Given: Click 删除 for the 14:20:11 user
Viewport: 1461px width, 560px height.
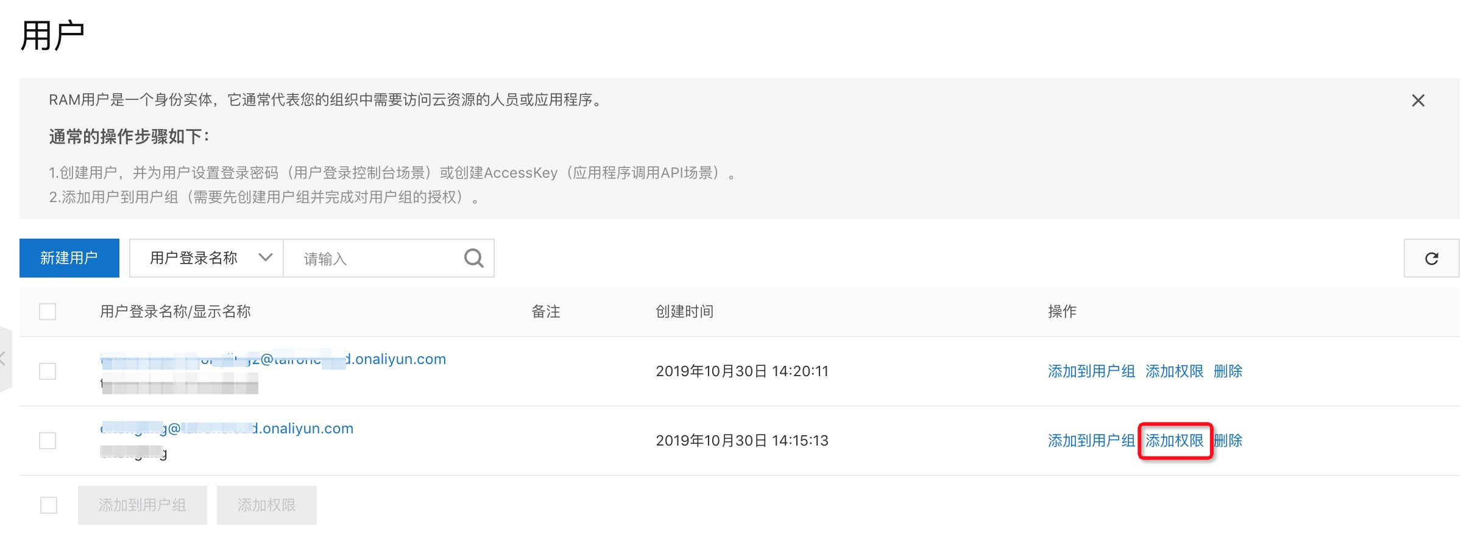Looking at the screenshot, I should pyautogui.click(x=1228, y=371).
